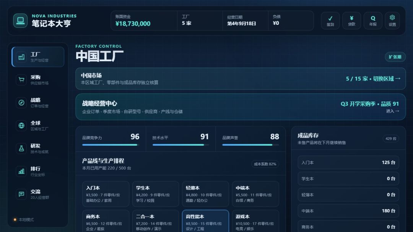Open the 交流 chat sidebar item
413x232 pixels.
coord(37,194)
